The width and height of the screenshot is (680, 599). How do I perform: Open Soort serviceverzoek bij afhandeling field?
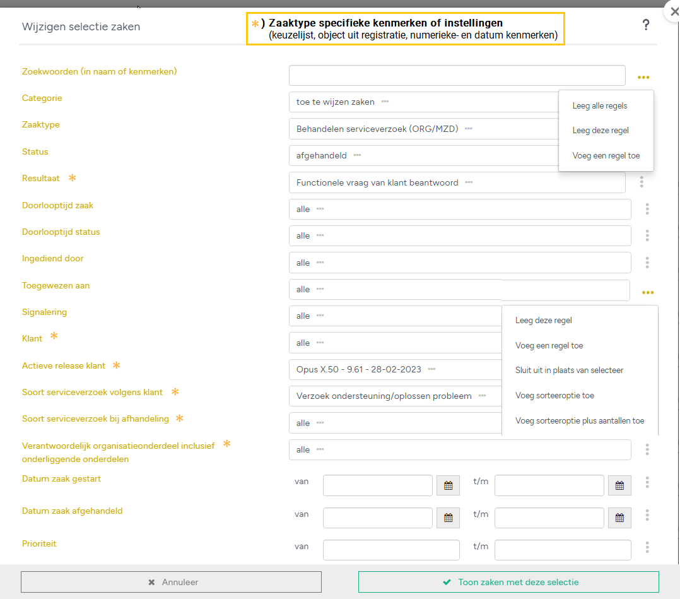[x=396, y=423]
